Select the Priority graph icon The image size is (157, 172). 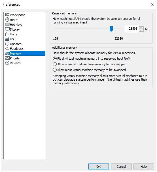[7, 58]
